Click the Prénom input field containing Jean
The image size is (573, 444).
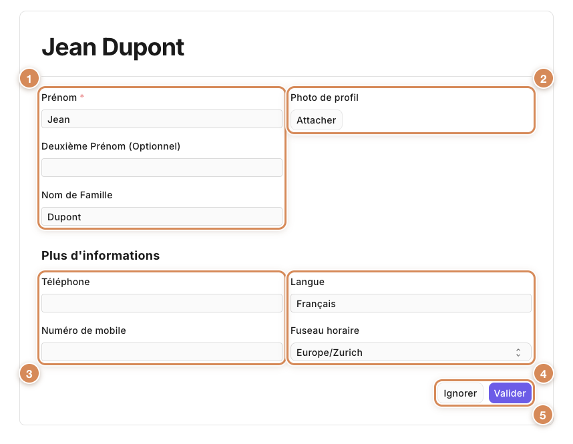coord(162,119)
